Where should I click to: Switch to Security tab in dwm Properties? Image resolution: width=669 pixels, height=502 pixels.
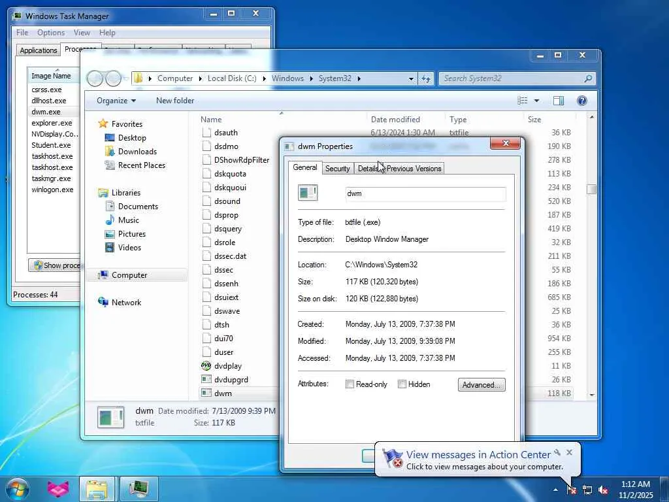pos(338,169)
